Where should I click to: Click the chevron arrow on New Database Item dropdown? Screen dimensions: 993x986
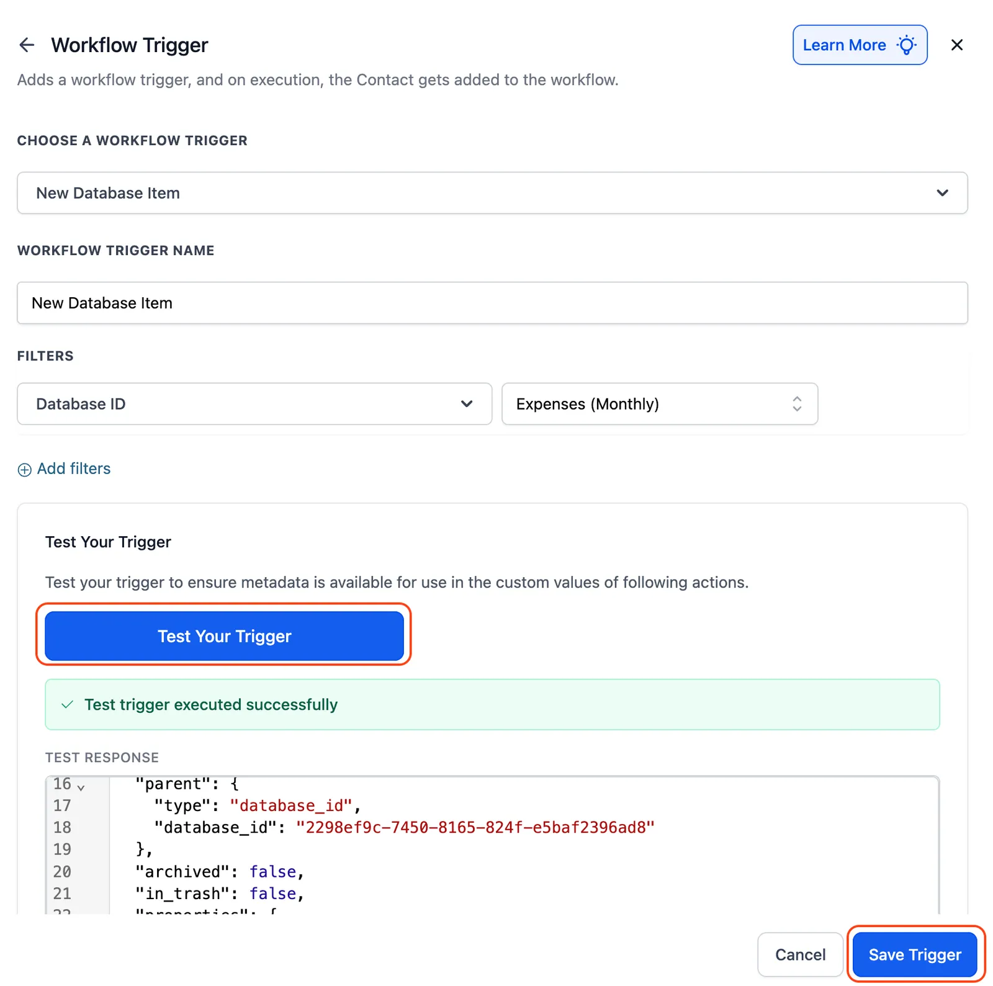[942, 193]
